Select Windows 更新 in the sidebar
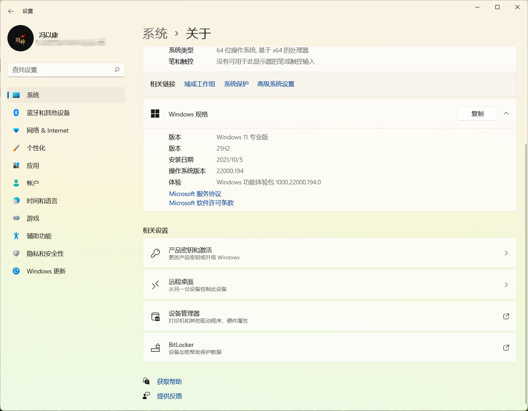Viewport: 528px width, 411px height. pyautogui.click(x=66, y=271)
